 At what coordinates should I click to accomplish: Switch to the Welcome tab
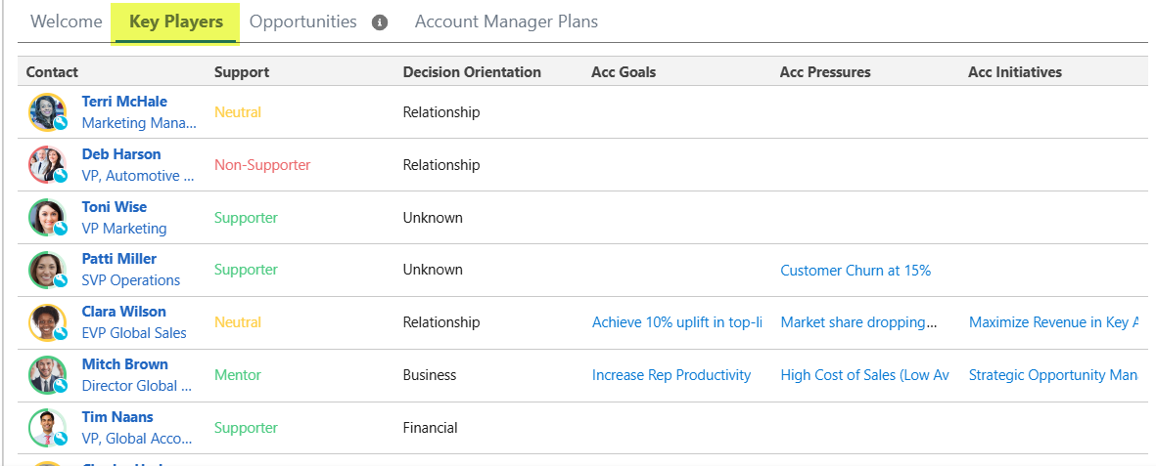click(x=66, y=21)
